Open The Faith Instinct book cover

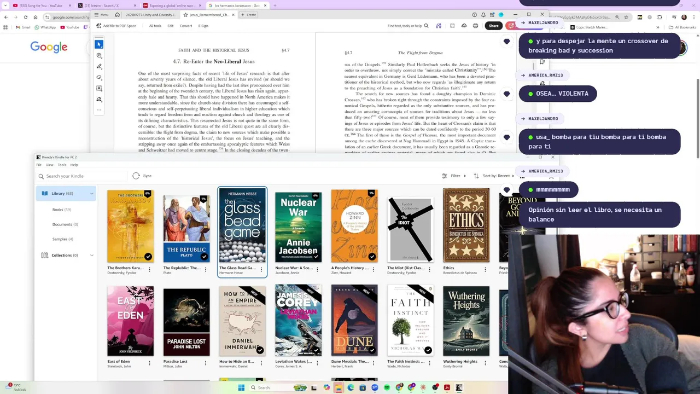click(410, 321)
